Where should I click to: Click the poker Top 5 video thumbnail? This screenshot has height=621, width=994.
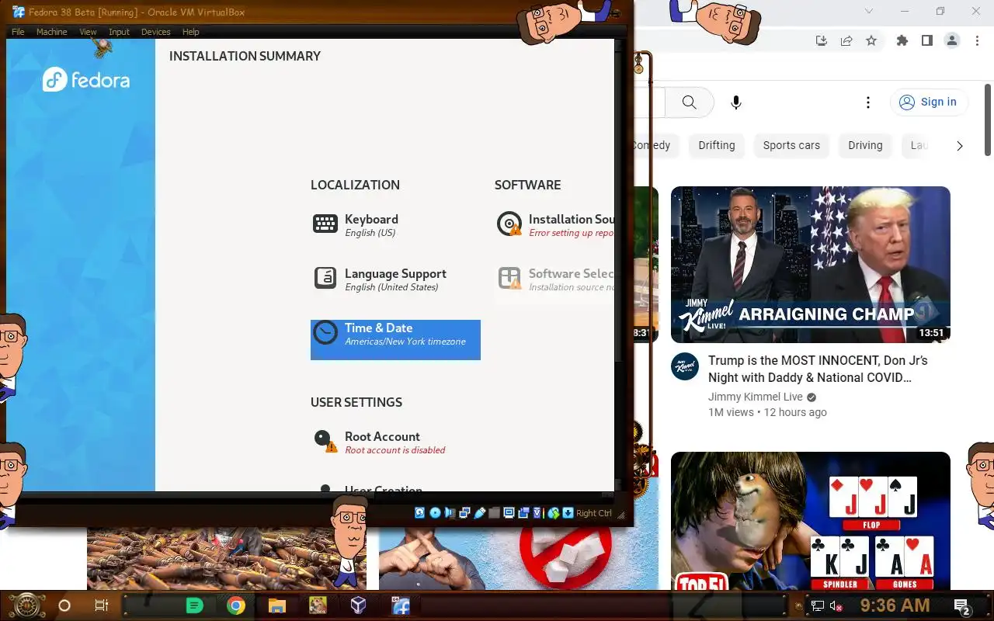pos(811,521)
